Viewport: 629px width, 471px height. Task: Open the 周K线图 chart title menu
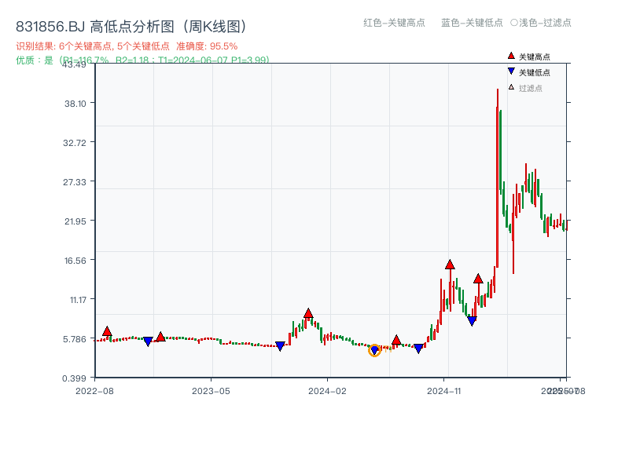pyautogui.click(x=214, y=24)
